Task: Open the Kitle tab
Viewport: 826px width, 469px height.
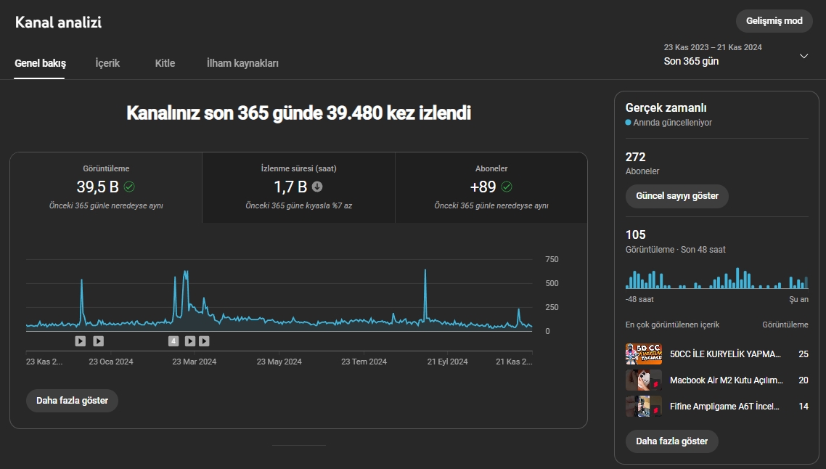Action: click(165, 63)
